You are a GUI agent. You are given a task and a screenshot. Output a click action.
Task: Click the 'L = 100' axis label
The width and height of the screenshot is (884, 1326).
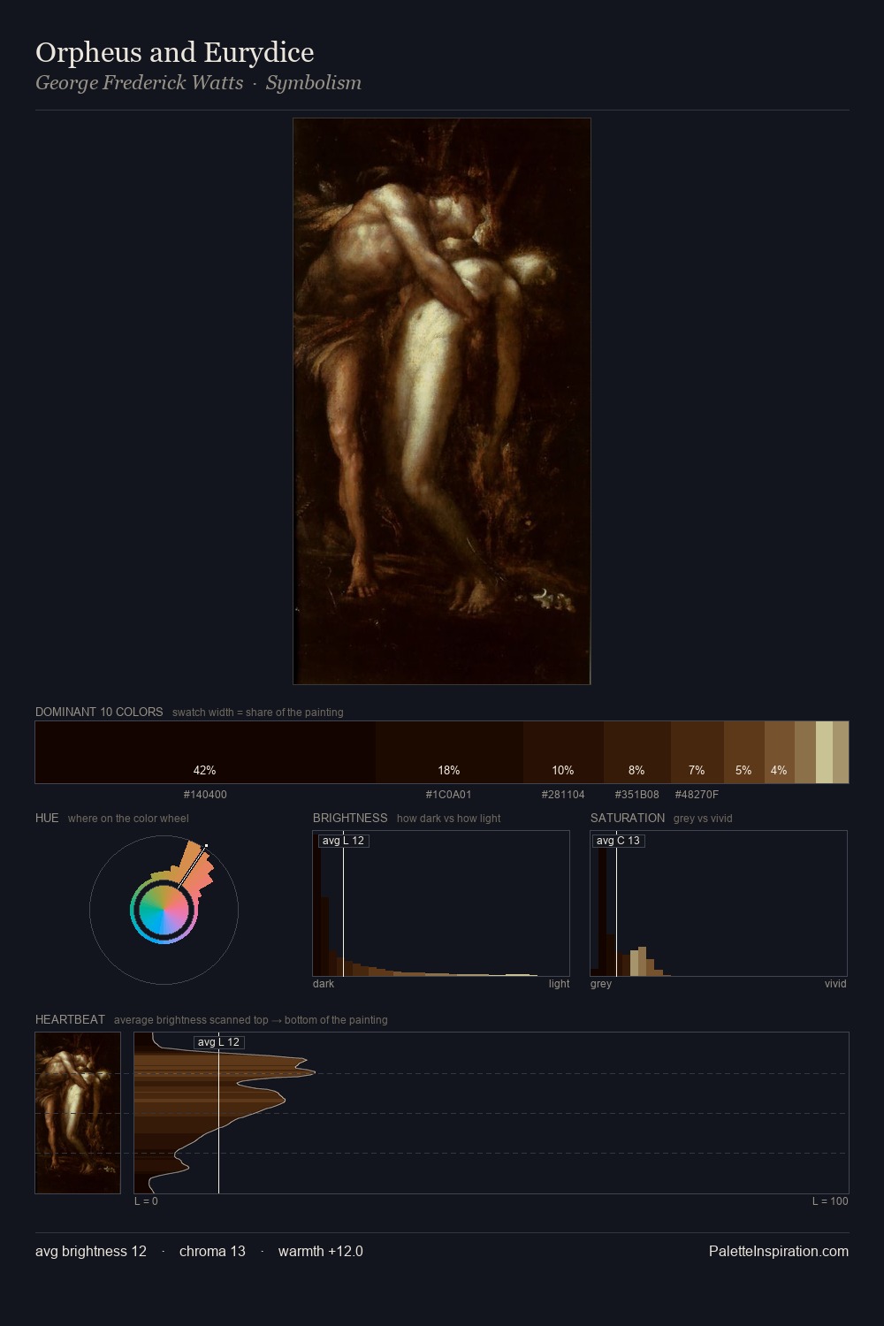coord(830,1201)
